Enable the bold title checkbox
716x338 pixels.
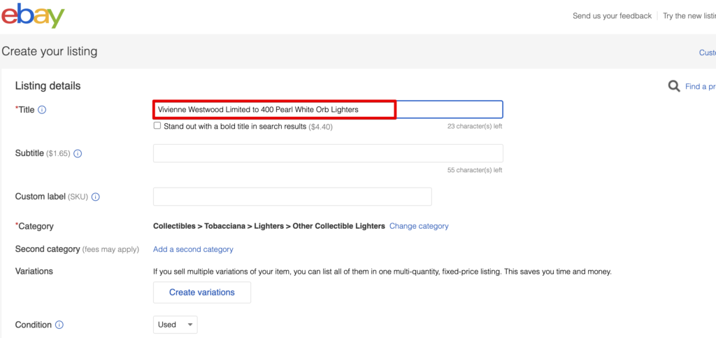[x=157, y=125]
